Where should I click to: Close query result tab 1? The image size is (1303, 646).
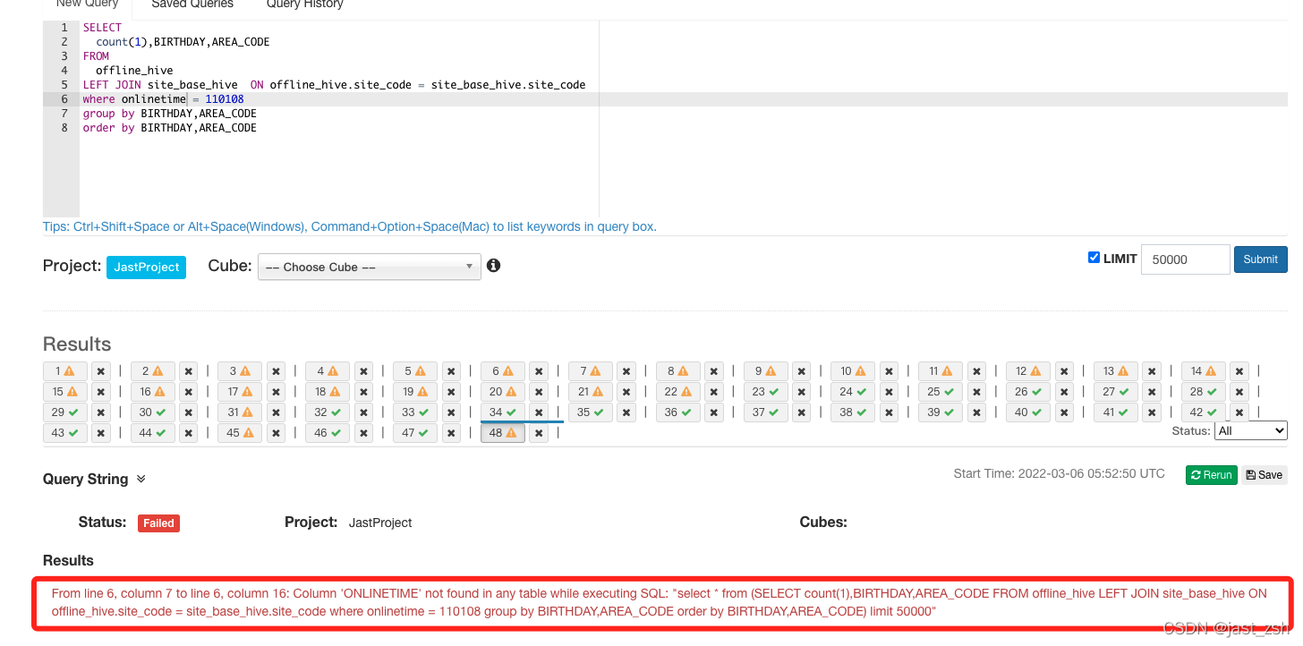100,371
